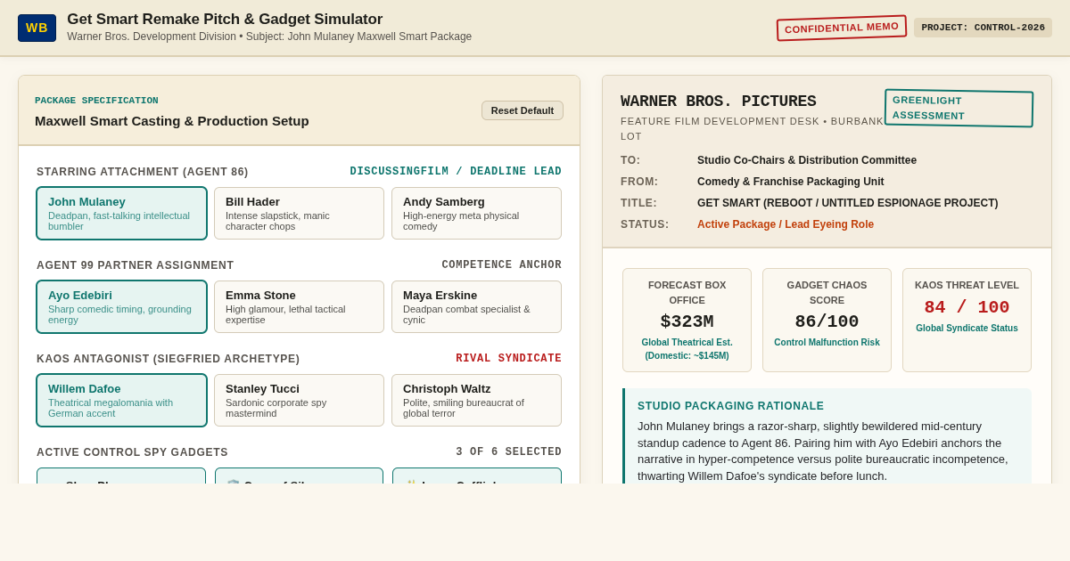Click 'Maxwell Smart Casting & Production Setup' heading

coord(172,121)
